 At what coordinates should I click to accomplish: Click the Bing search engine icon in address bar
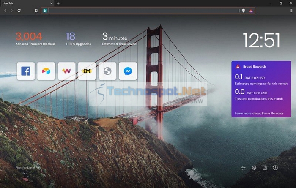[x=45, y=11]
